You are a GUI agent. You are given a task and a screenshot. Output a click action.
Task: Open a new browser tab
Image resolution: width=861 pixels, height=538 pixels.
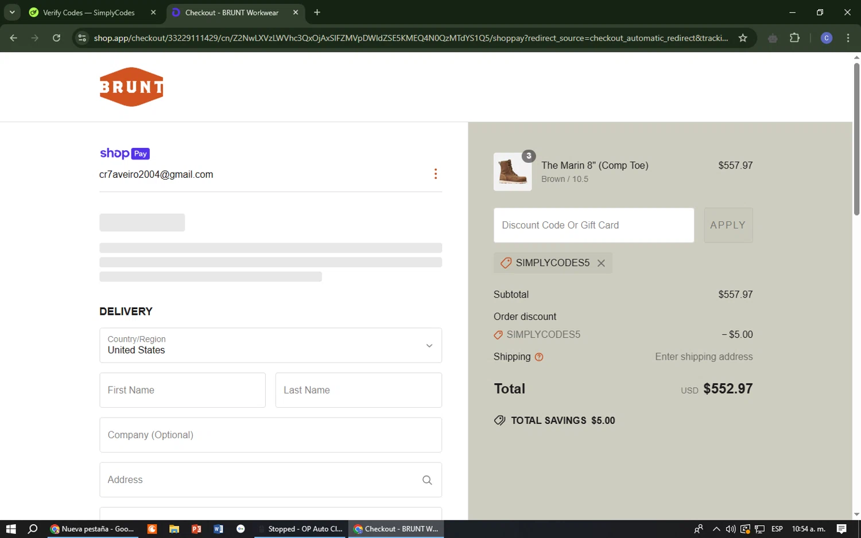point(317,12)
